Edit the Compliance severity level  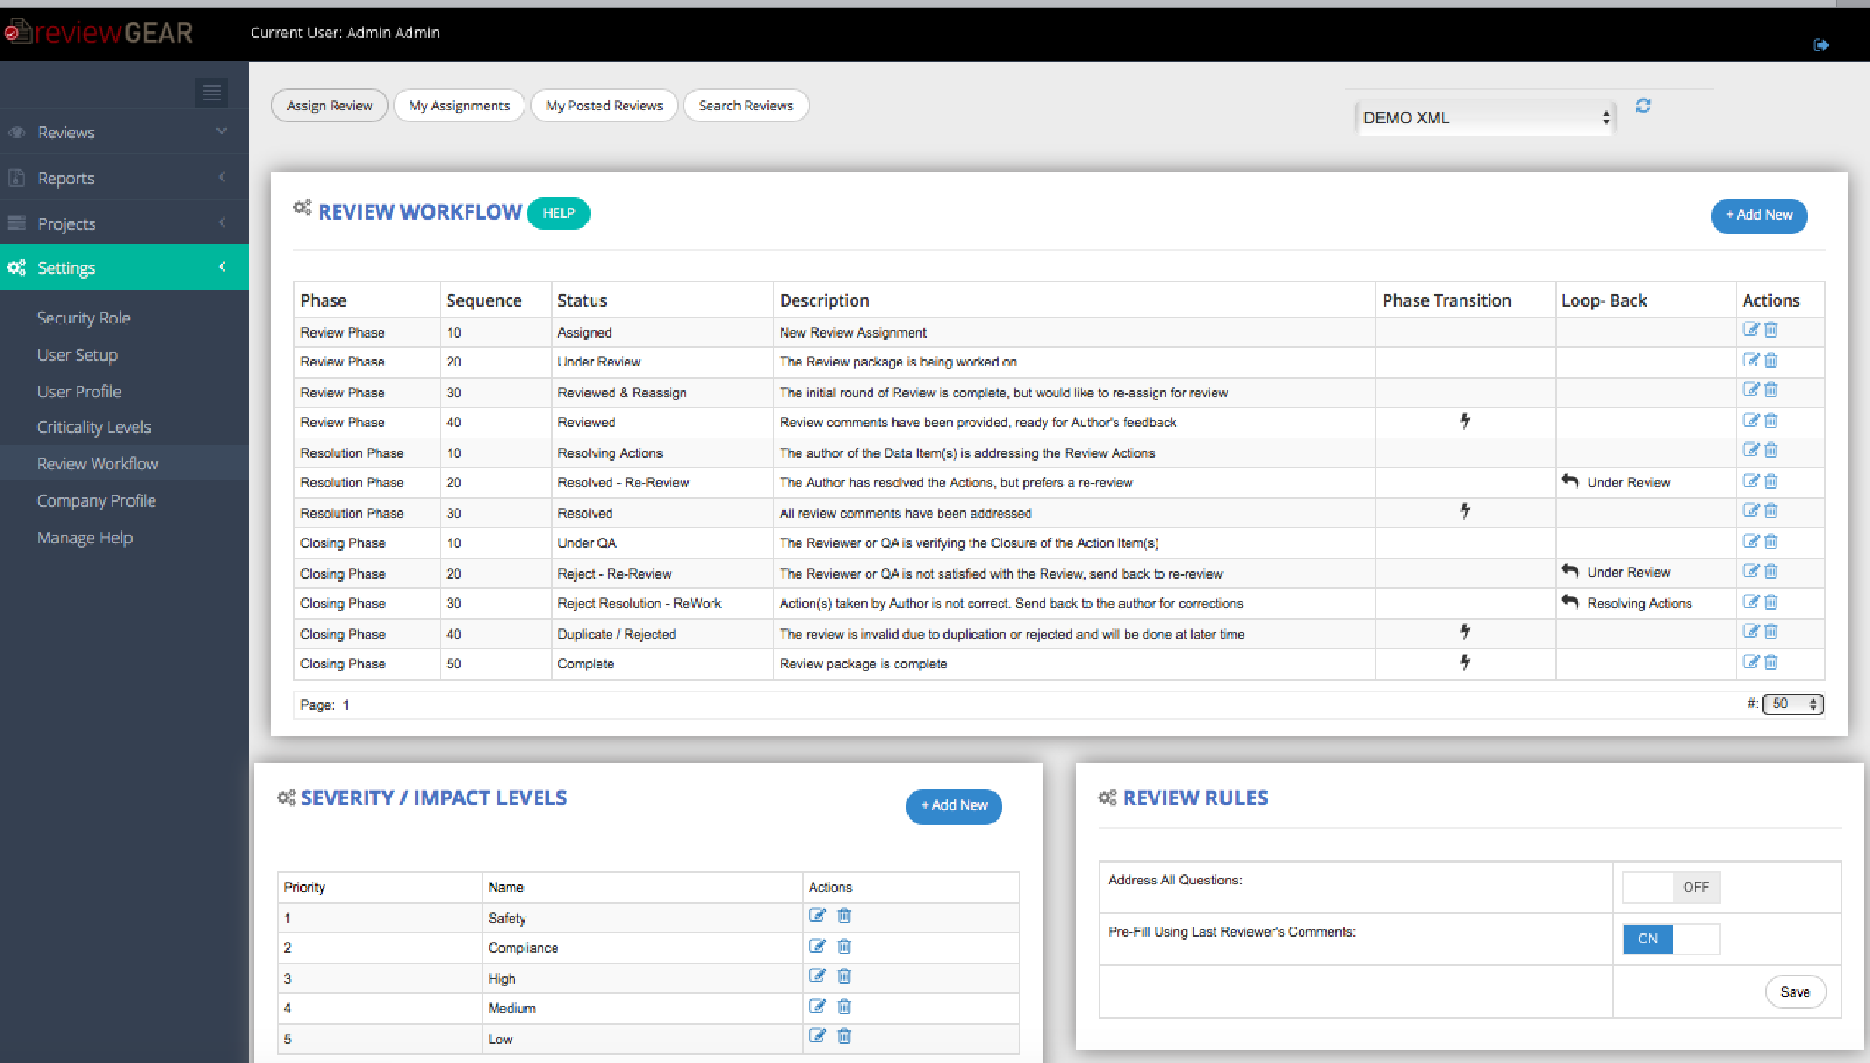(817, 946)
